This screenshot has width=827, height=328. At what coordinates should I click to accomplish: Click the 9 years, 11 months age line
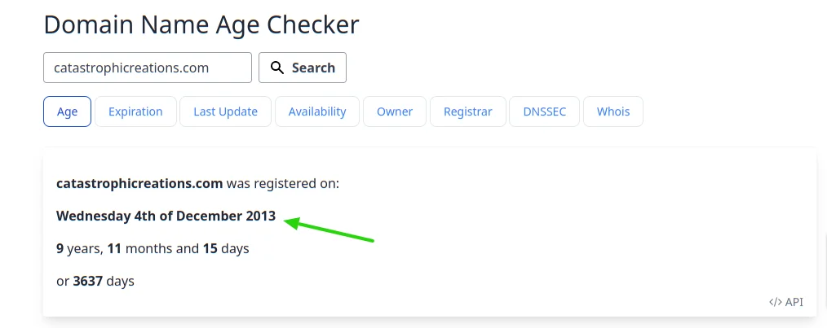pyautogui.click(x=153, y=248)
